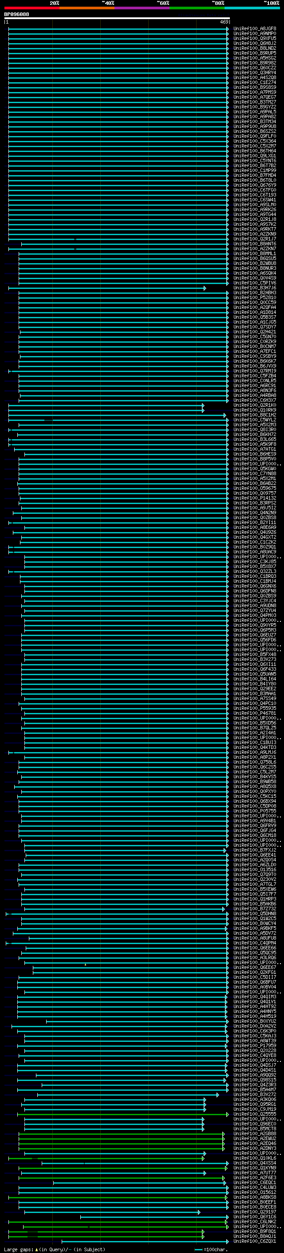Select hit label UniRef100_B3V273
Image resolution: width=284 pixels, height=1253 pixels.
pyautogui.click(x=255, y=660)
